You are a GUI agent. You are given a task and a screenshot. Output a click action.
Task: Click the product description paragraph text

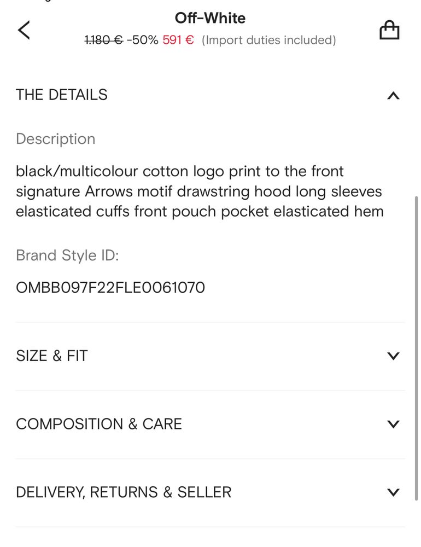[200, 191]
